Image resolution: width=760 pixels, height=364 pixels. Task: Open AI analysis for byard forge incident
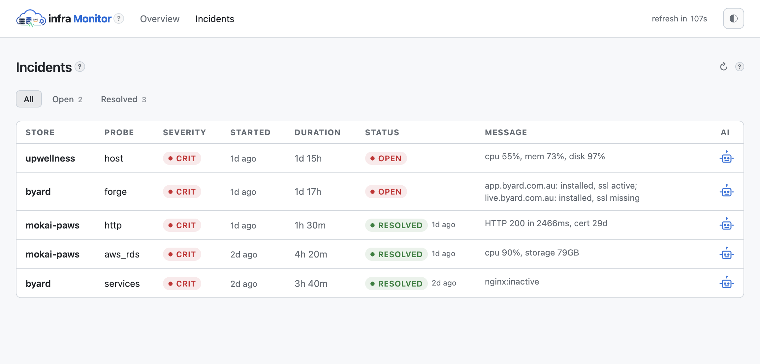(x=726, y=191)
